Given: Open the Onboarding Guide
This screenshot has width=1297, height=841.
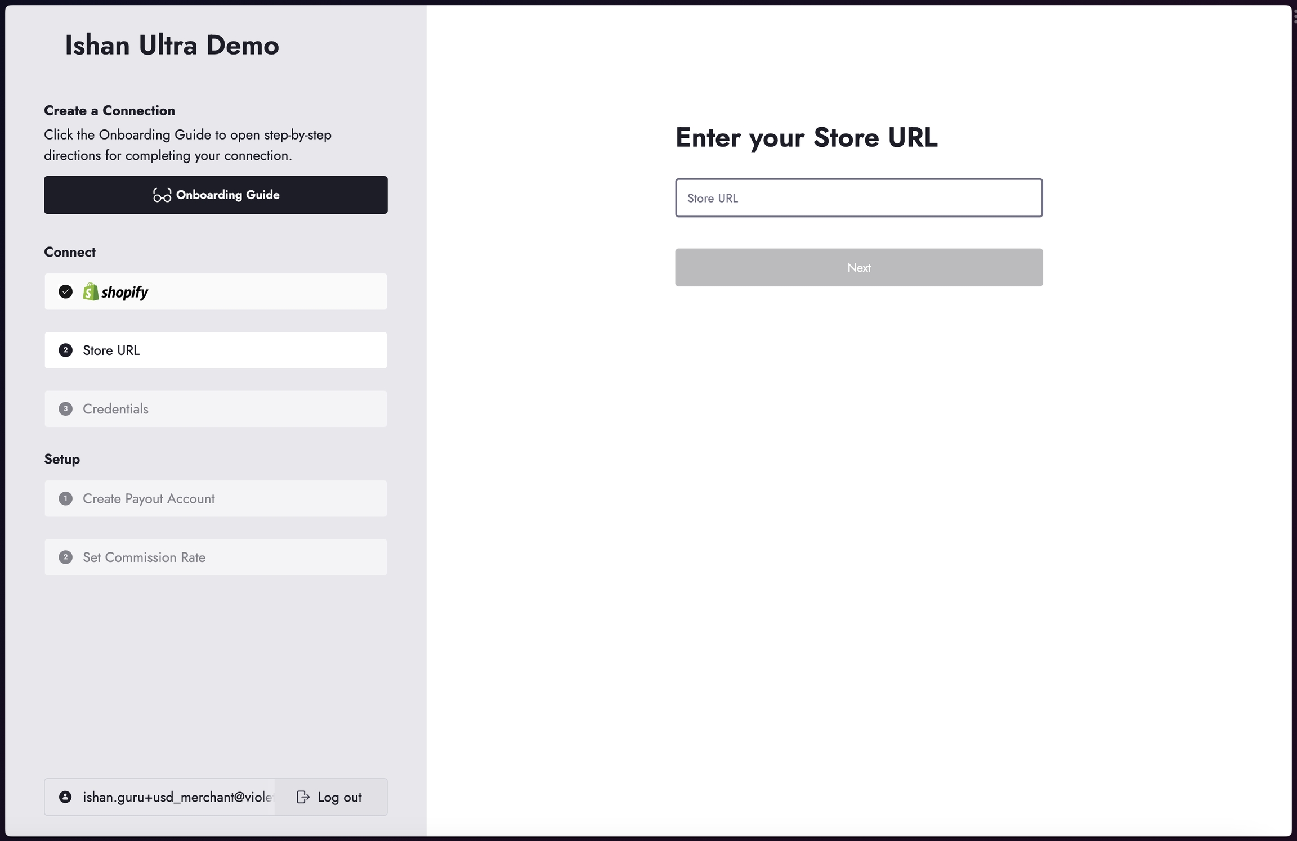Looking at the screenshot, I should click(216, 195).
